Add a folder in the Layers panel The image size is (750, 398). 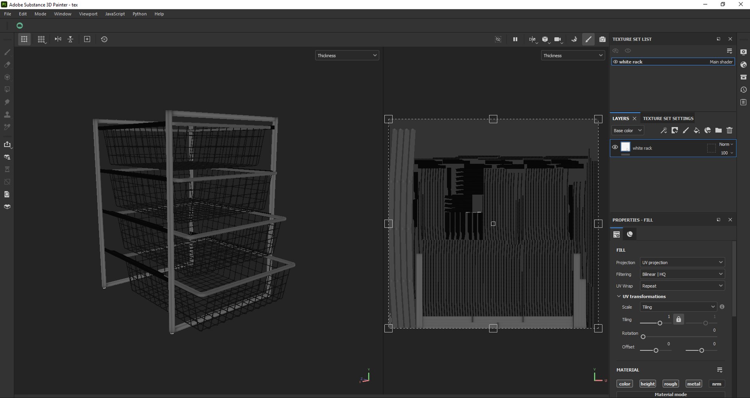pyautogui.click(x=718, y=130)
